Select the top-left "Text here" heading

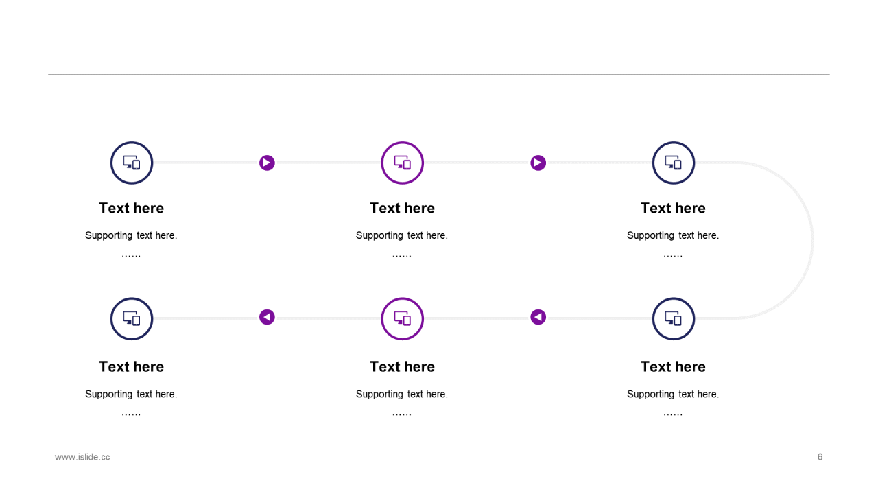(x=132, y=208)
